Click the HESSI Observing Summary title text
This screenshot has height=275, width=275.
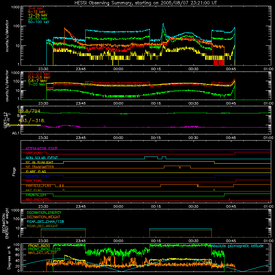(145, 3)
